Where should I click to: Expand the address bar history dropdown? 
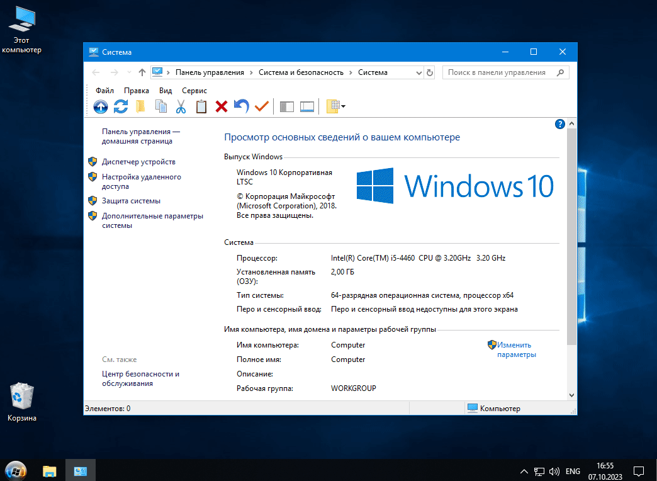click(418, 73)
